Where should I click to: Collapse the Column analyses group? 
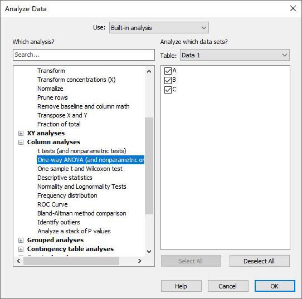coord(21,142)
